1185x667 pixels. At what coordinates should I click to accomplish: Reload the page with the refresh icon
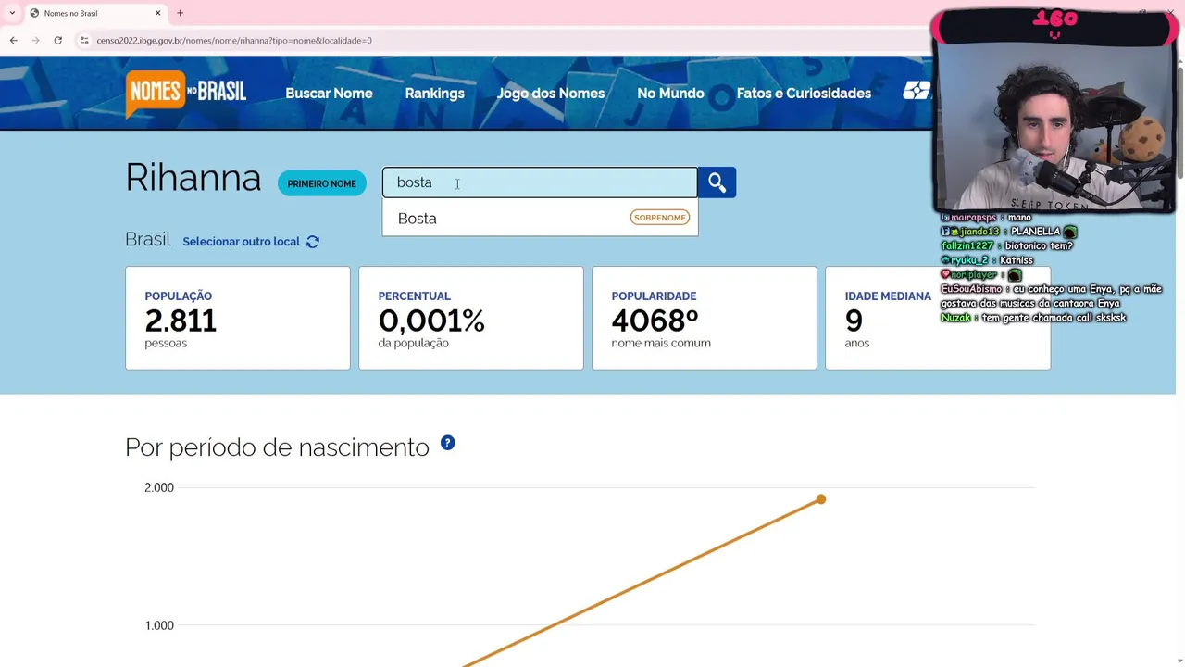[x=57, y=41]
